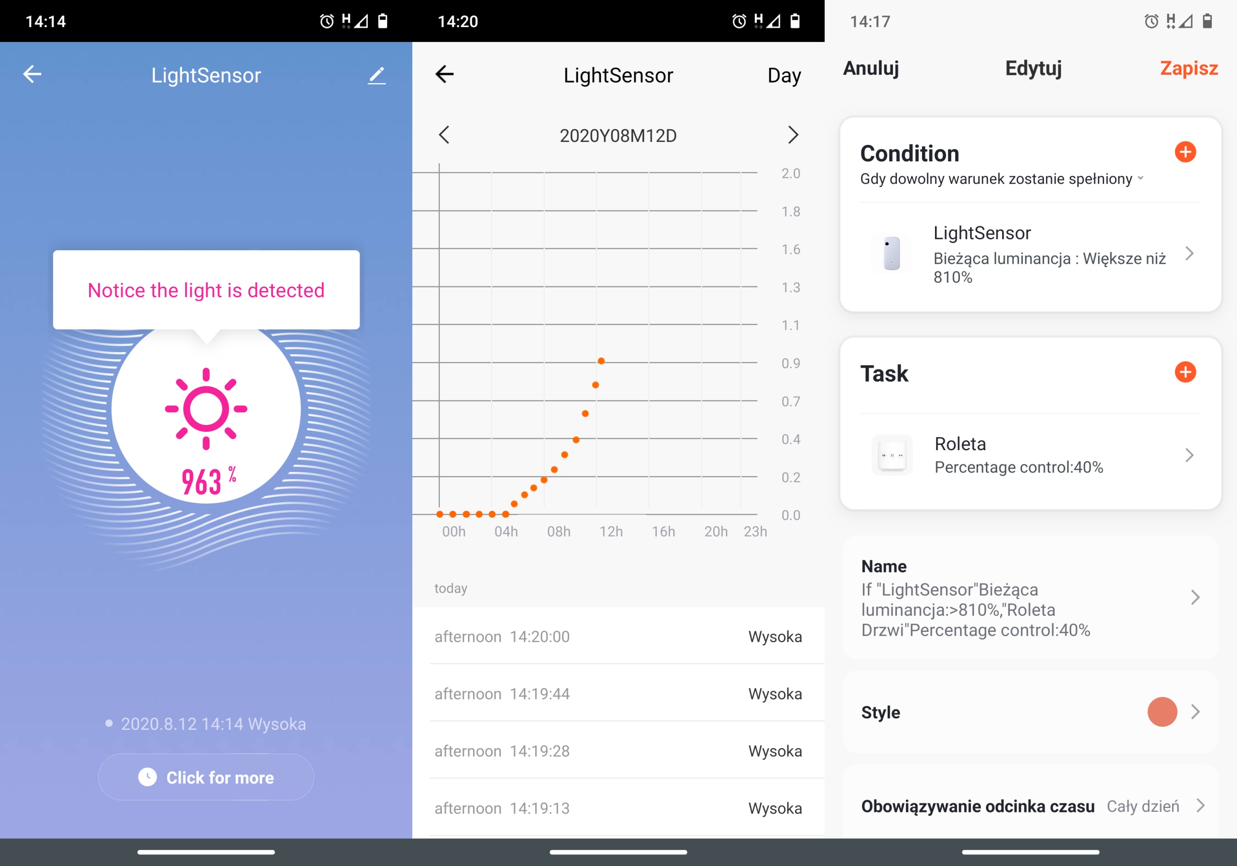Tap the pencil edit icon beside LightSensor

pos(376,75)
